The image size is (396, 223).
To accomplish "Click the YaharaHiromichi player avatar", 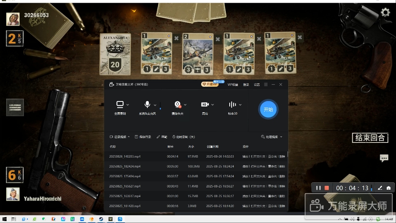I will pos(13,194).
